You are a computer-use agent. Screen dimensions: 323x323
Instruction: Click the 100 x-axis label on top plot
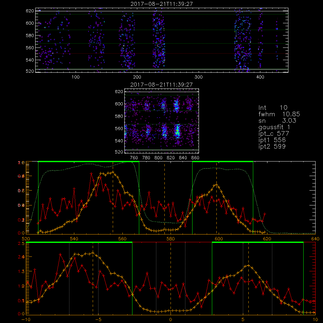click(76, 77)
